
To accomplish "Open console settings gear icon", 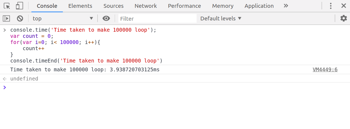I will pos(344,19).
